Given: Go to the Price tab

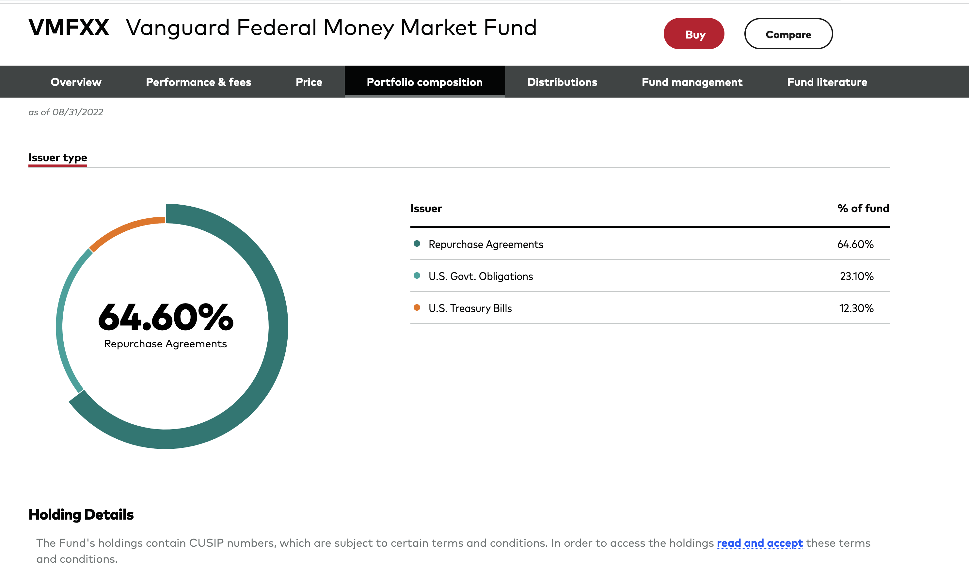Looking at the screenshot, I should pos(309,82).
